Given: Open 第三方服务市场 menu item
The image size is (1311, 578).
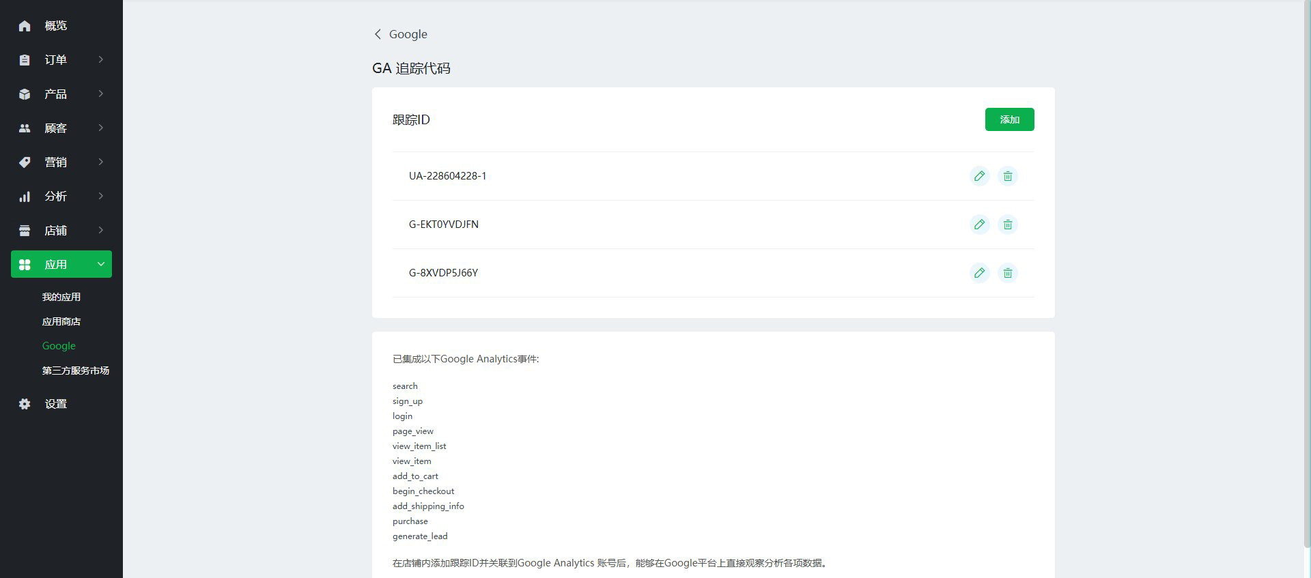Looking at the screenshot, I should pos(76,371).
